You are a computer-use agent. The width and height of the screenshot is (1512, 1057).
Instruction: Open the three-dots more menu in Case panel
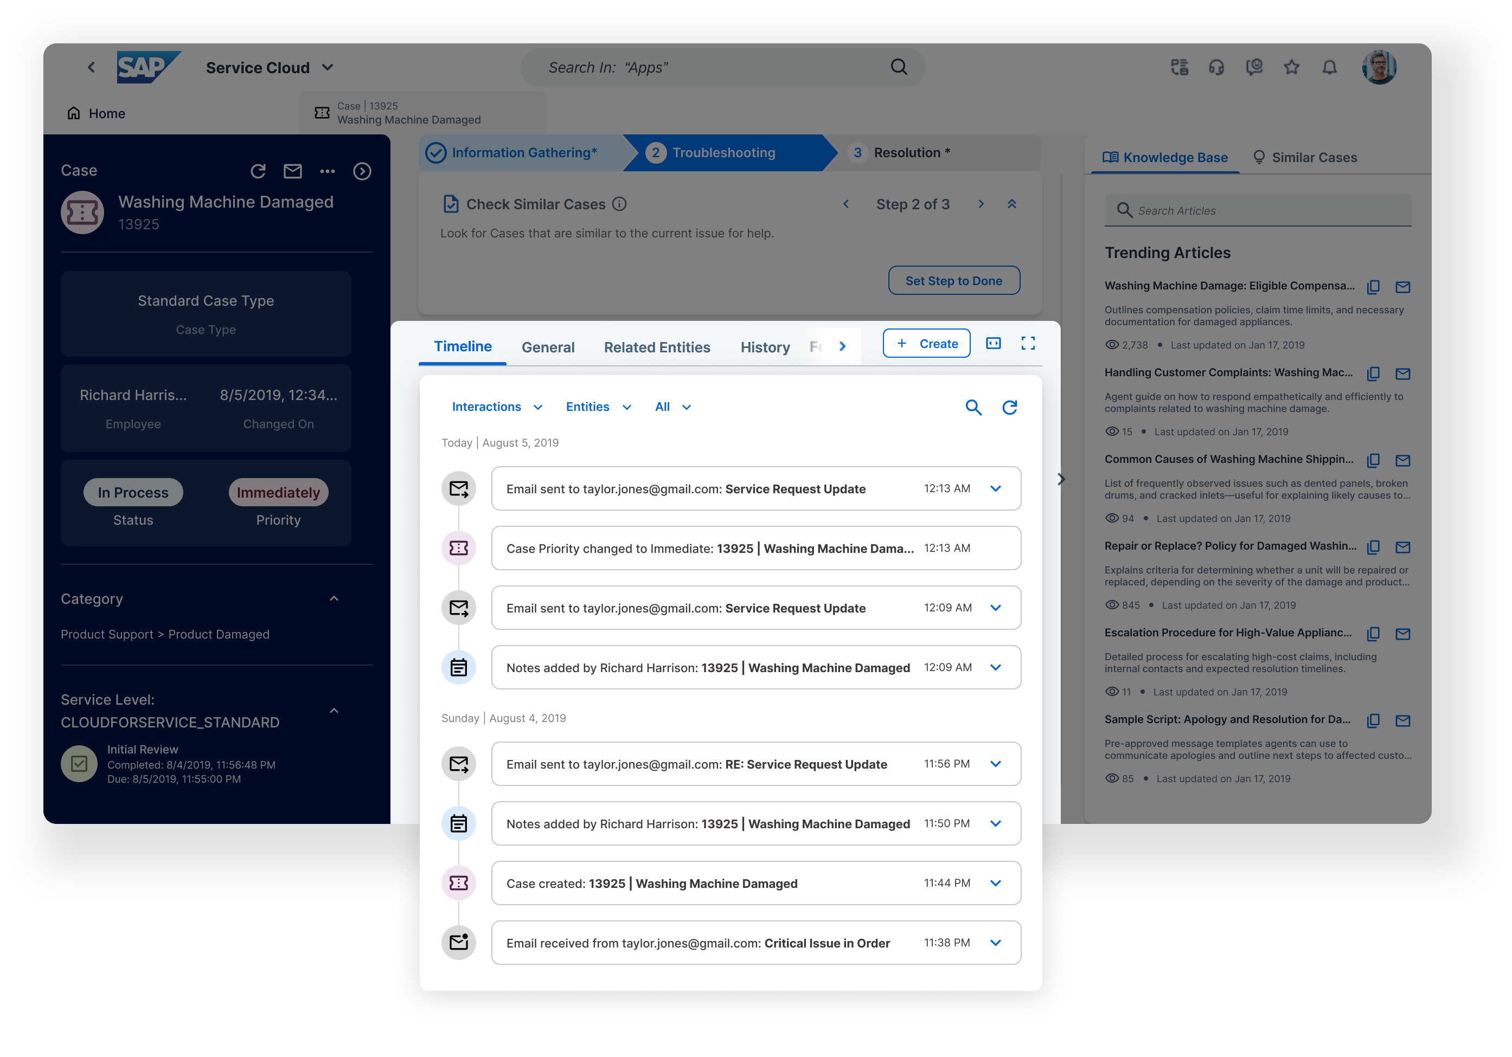328,171
